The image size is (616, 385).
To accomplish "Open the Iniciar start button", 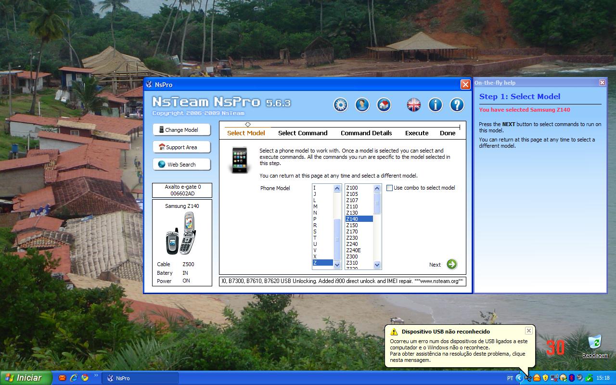I will 26,378.
